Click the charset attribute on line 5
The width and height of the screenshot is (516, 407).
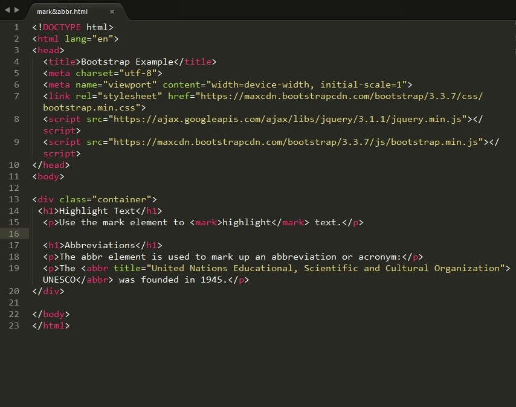pyautogui.click(x=94, y=73)
